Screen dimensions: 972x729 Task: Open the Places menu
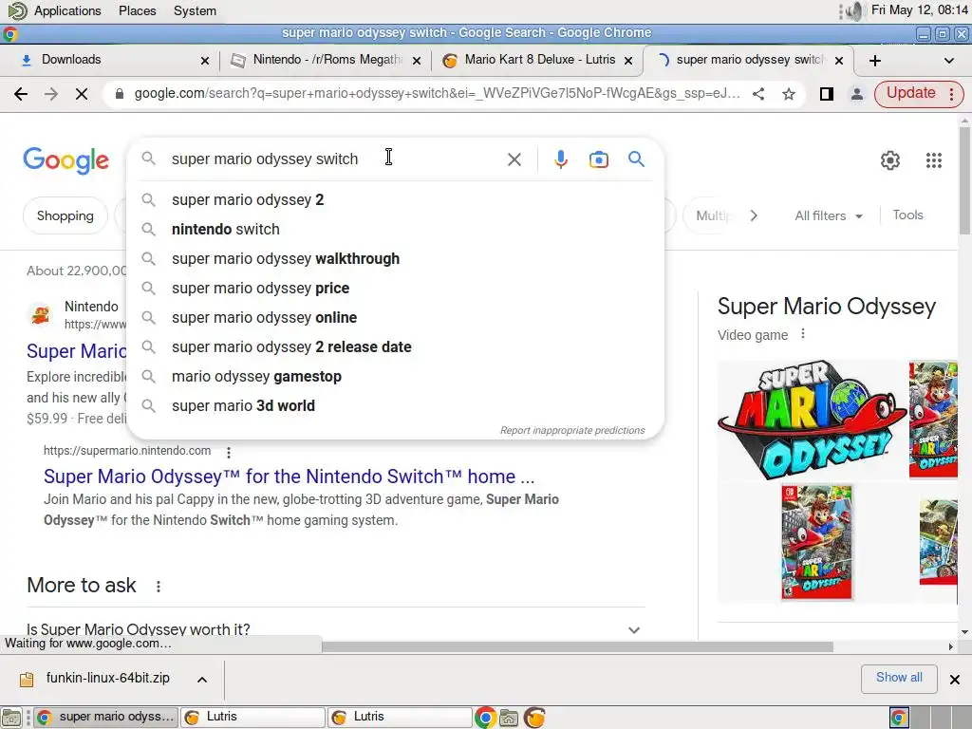[x=137, y=10]
